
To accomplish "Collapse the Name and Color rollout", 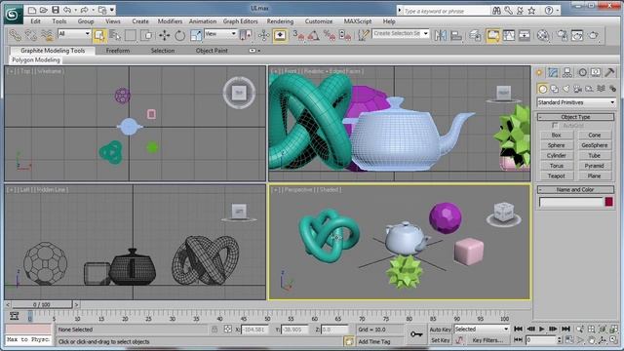I will (576, 190).
